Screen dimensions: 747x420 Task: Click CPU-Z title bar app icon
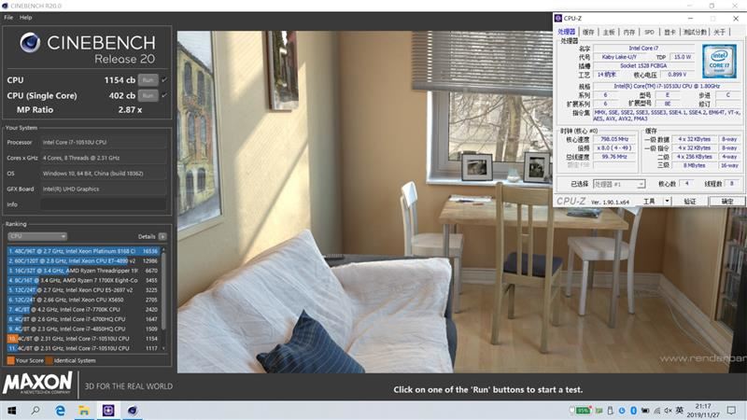tap(557, 18)
